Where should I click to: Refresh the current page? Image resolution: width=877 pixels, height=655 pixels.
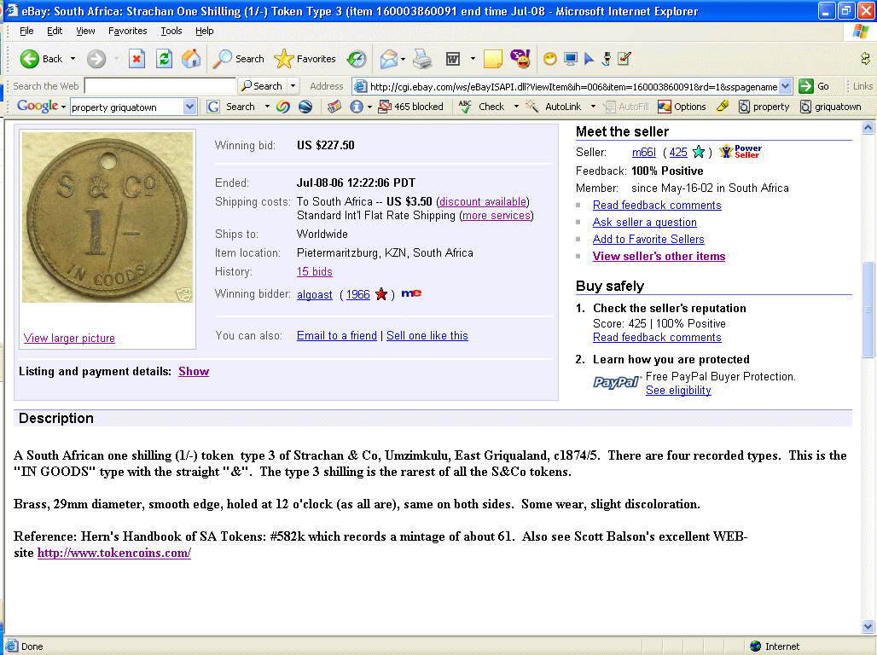point(164,59)
